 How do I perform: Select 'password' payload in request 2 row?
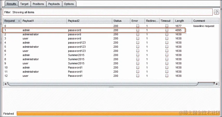click(75, 34)
